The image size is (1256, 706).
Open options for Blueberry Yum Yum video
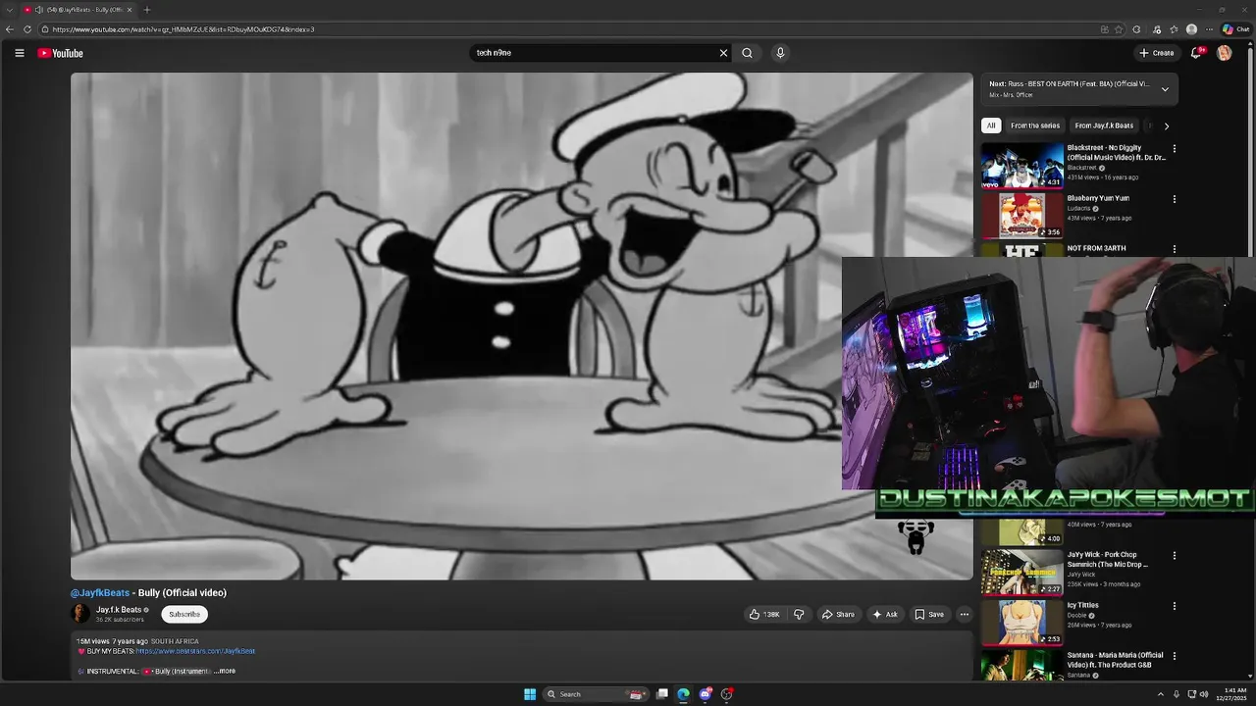(x=1174, y=199)
